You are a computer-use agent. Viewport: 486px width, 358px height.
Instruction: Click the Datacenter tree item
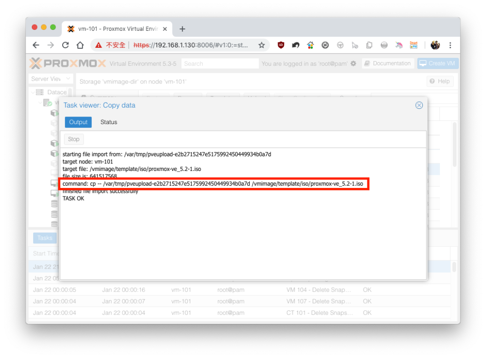(57, 92)
